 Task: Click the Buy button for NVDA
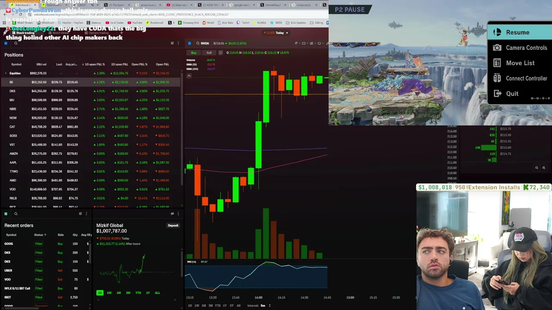point(194,53)
